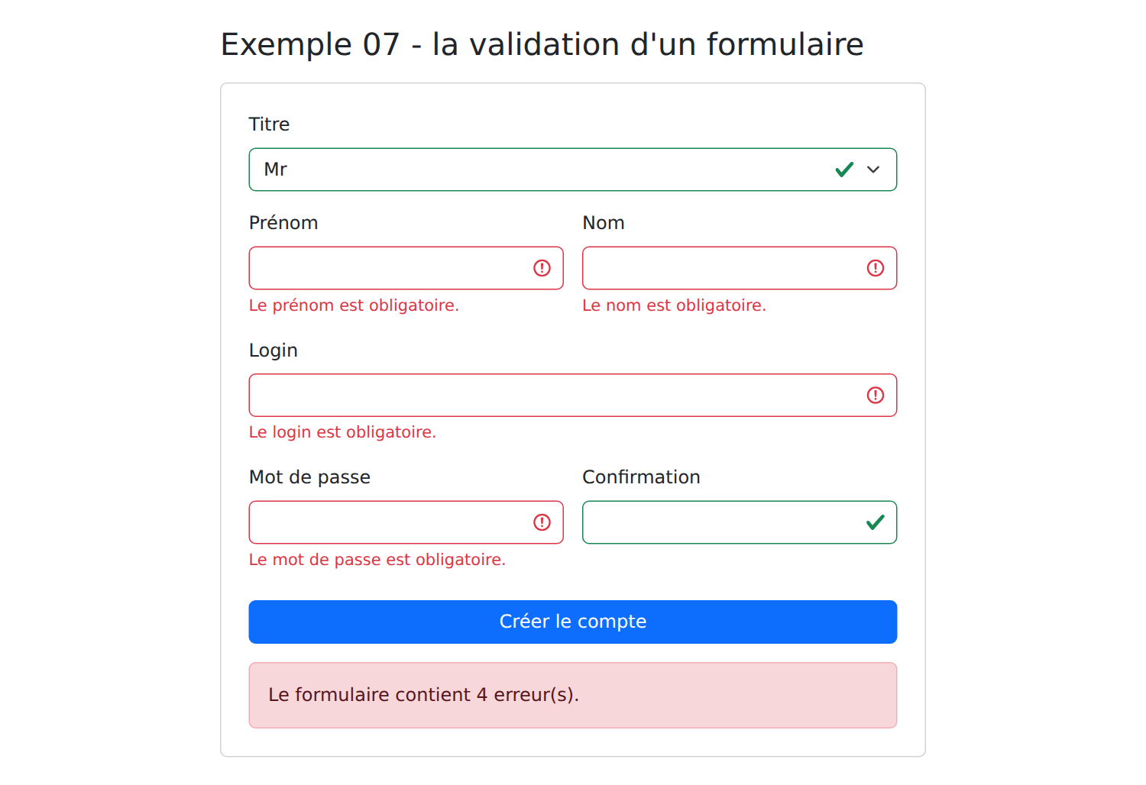Click the green checkmark in Titre select
The image size is (1146, 785).
[844, 170]
